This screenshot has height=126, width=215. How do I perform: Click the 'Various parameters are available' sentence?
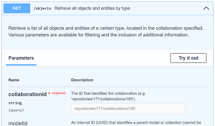pos(99,35)
